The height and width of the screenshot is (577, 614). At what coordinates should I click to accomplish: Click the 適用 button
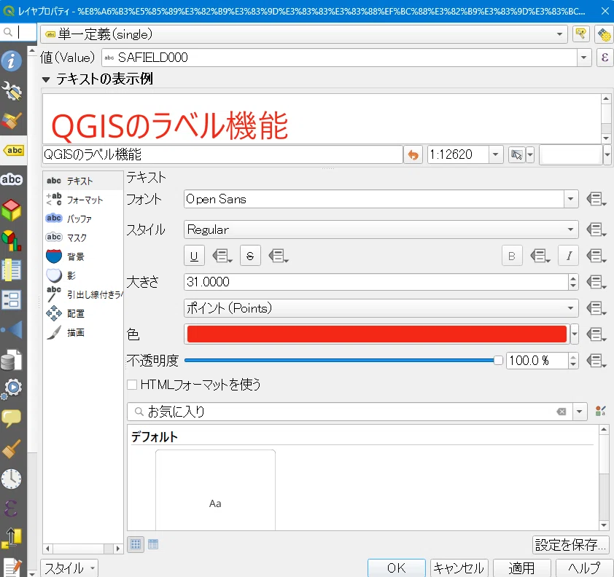(521, 568)
